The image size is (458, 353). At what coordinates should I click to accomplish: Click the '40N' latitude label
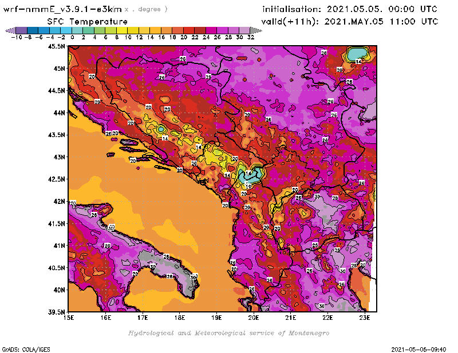pos(60,290)
